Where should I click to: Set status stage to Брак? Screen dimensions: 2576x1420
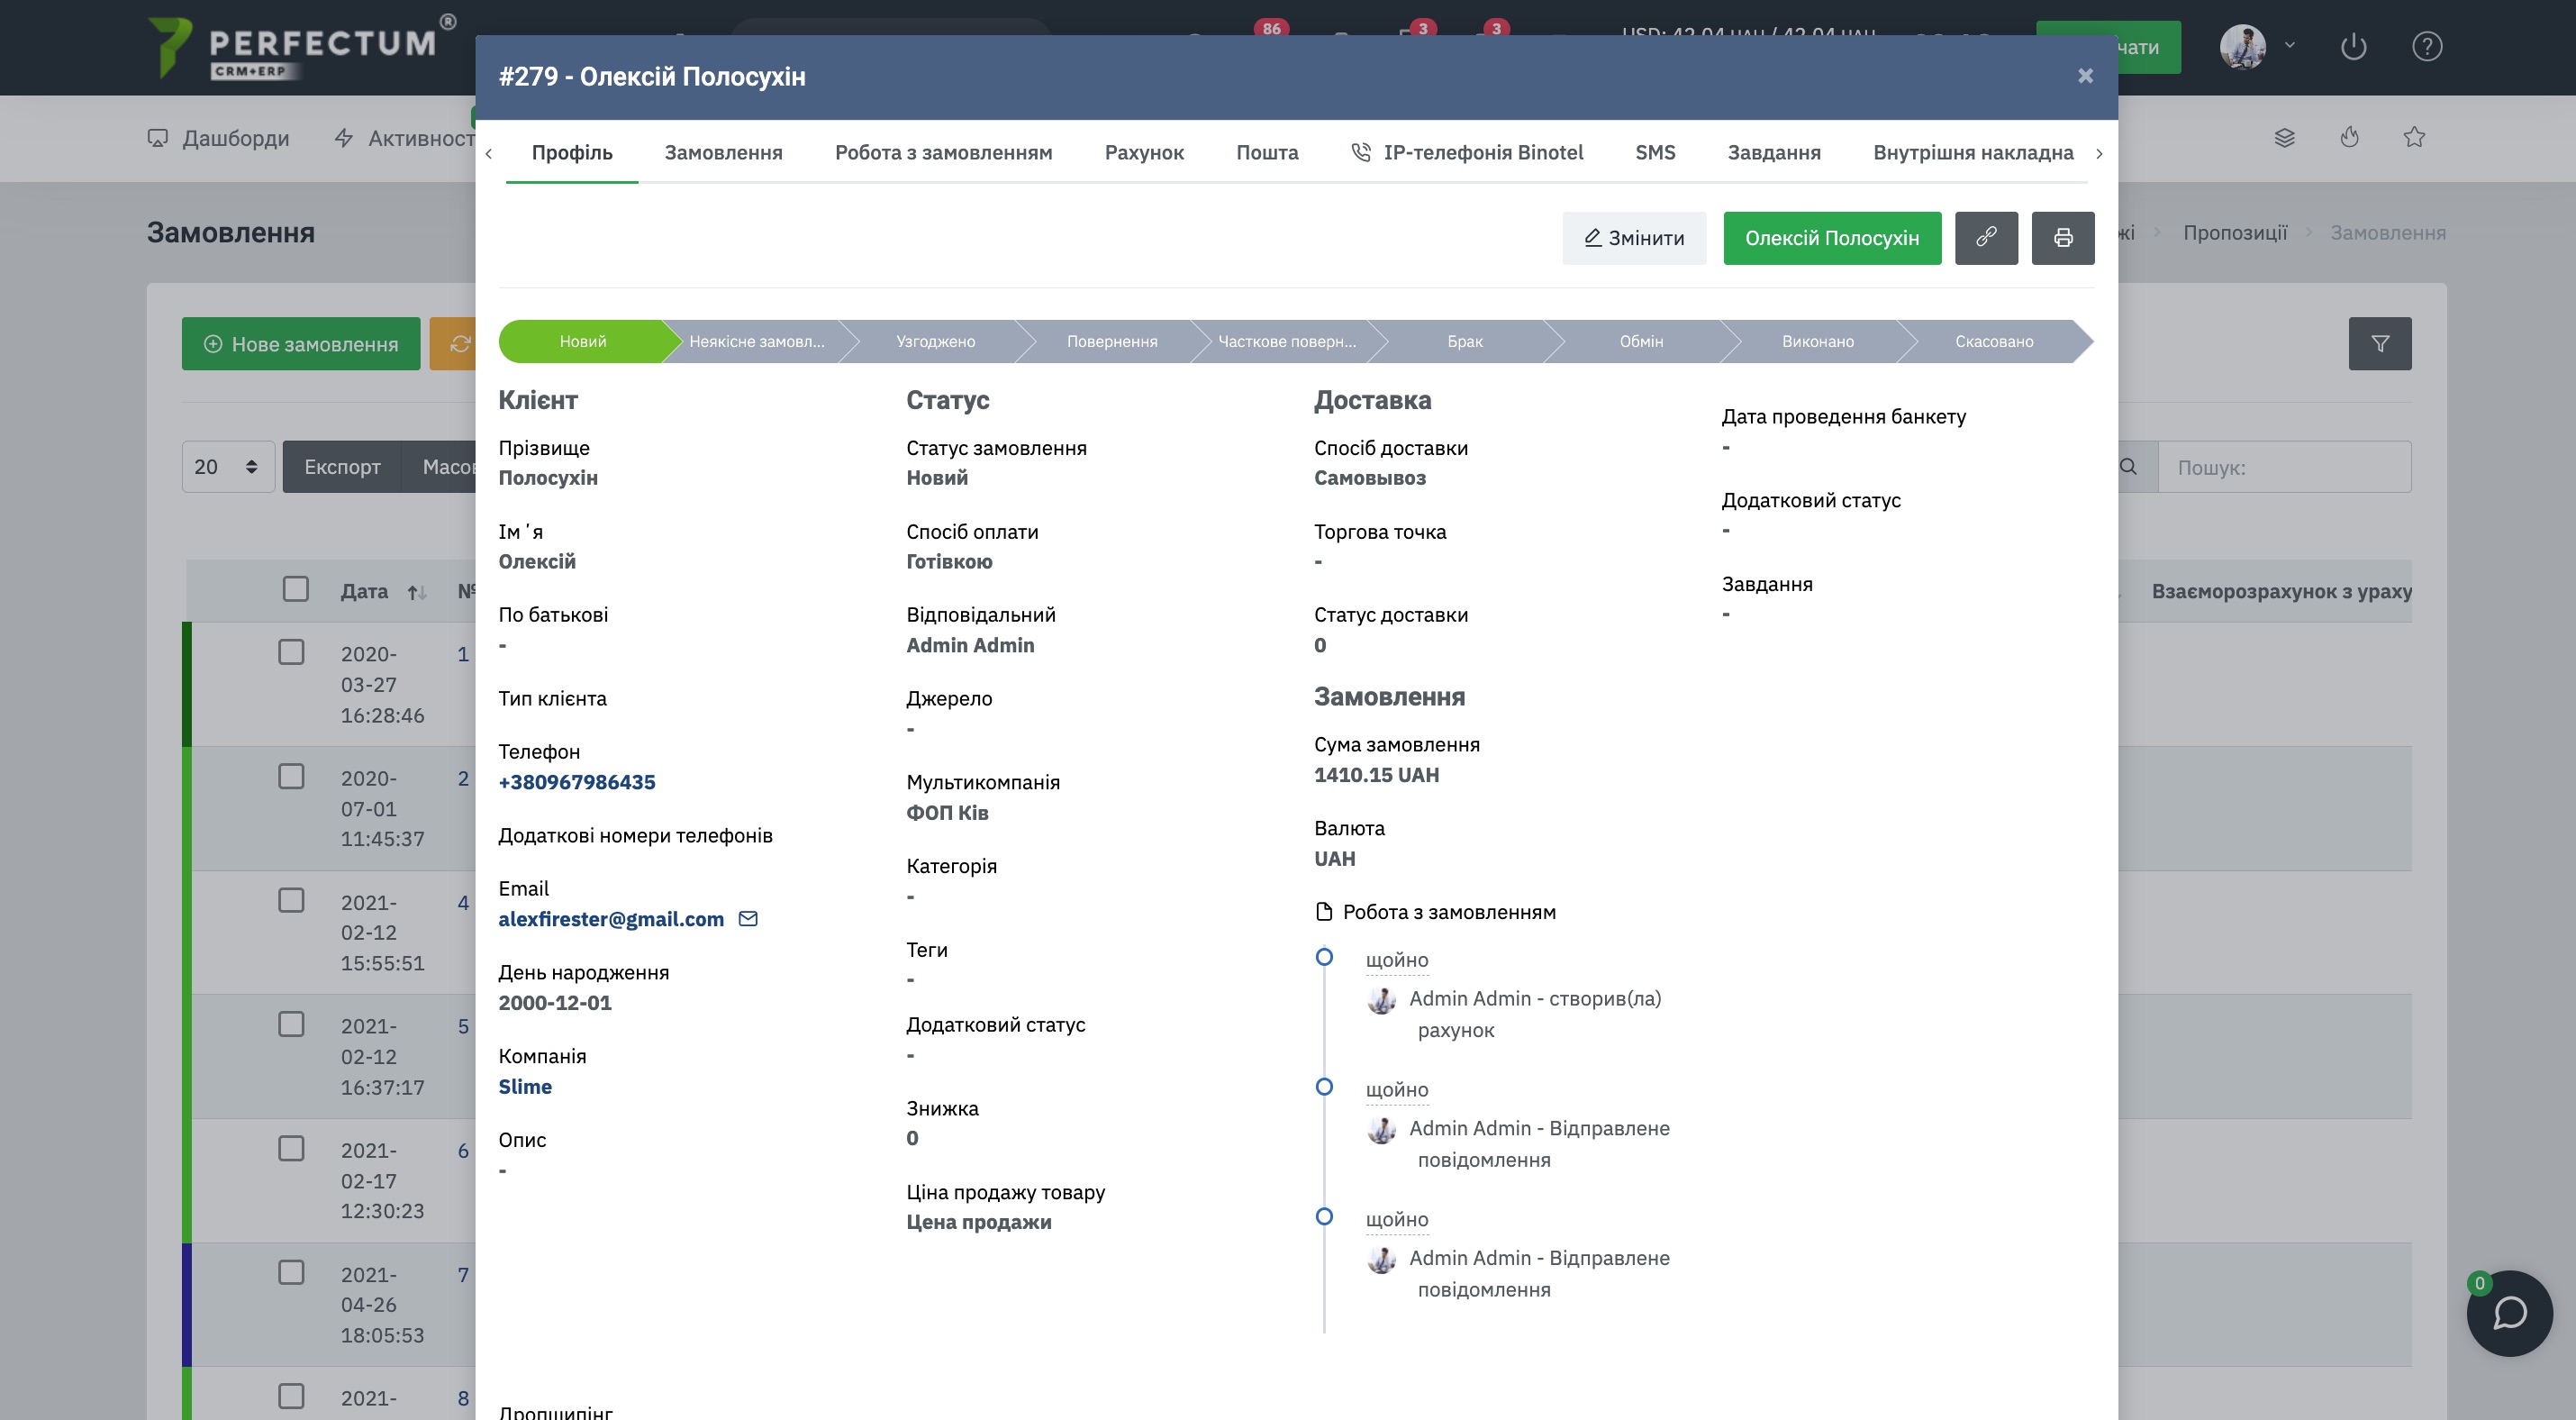1465,342
